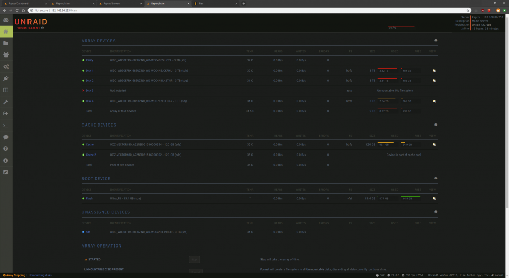
Task: Open the Settings gears icon in sidebar
Action: (x=6, y=67)
